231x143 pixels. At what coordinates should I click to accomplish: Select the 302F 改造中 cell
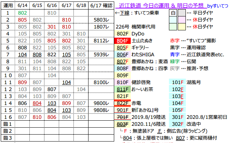(177, 124)
